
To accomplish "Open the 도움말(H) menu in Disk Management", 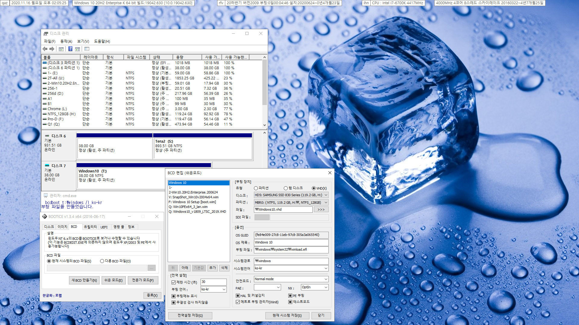I will tap(102, 41).
